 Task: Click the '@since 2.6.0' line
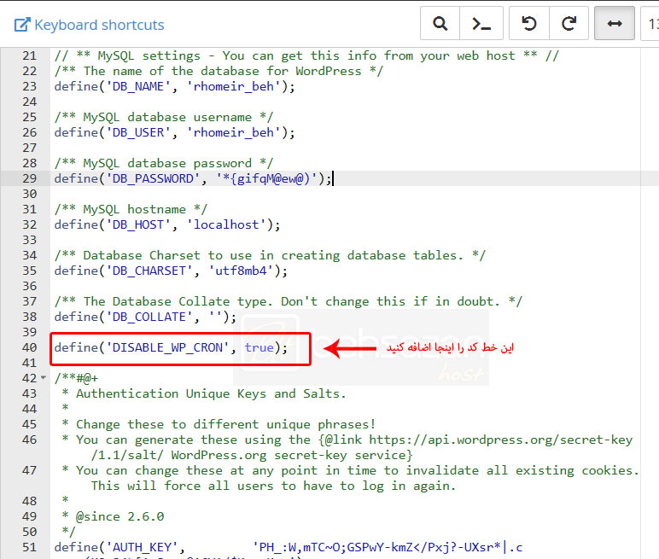113,516
